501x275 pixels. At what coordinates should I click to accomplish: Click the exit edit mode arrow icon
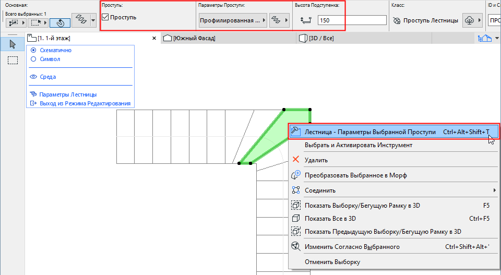[33, 103]
